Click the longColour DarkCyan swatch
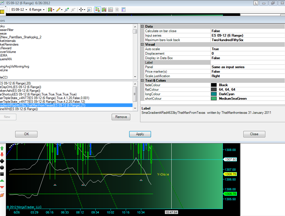The width and height of the screenshot is (285, 216). 214,94
